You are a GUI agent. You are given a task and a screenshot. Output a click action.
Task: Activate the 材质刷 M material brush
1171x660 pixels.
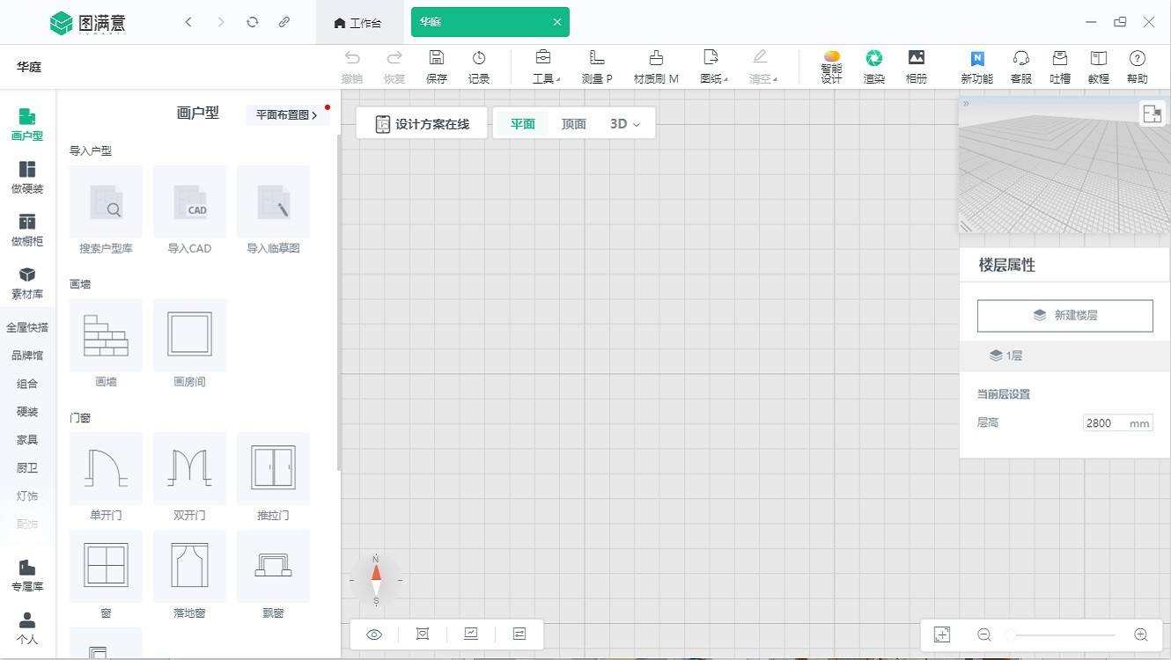click(656, 67)
